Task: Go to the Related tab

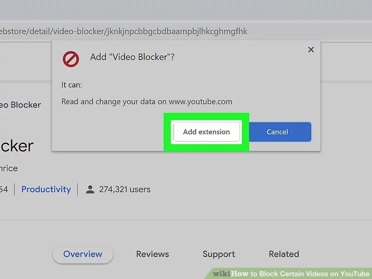Action: 284,254
